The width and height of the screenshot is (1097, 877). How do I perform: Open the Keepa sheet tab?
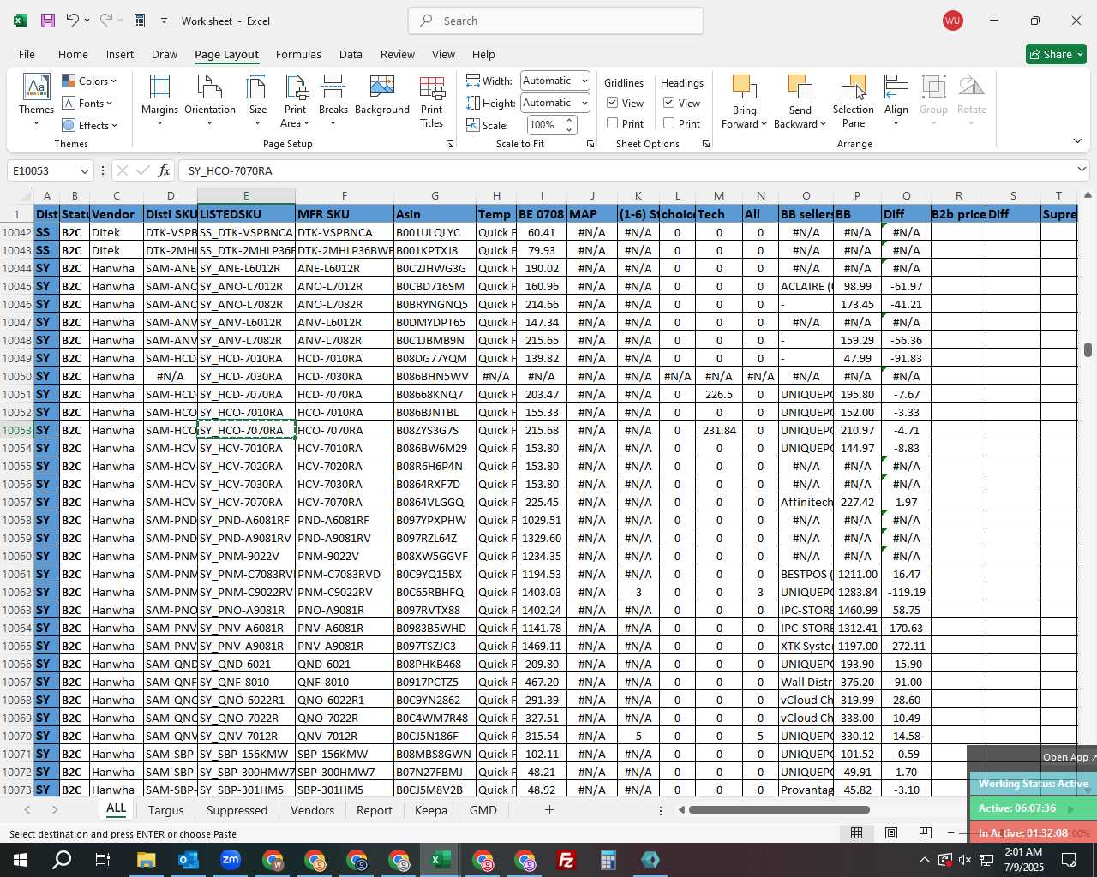click(x=430, y=810)
